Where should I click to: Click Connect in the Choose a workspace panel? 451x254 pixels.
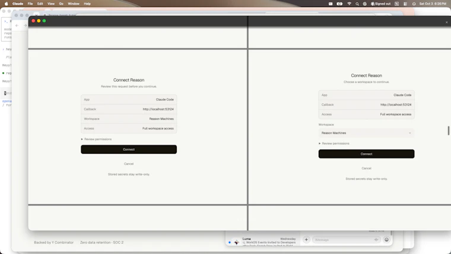point(366,154)
